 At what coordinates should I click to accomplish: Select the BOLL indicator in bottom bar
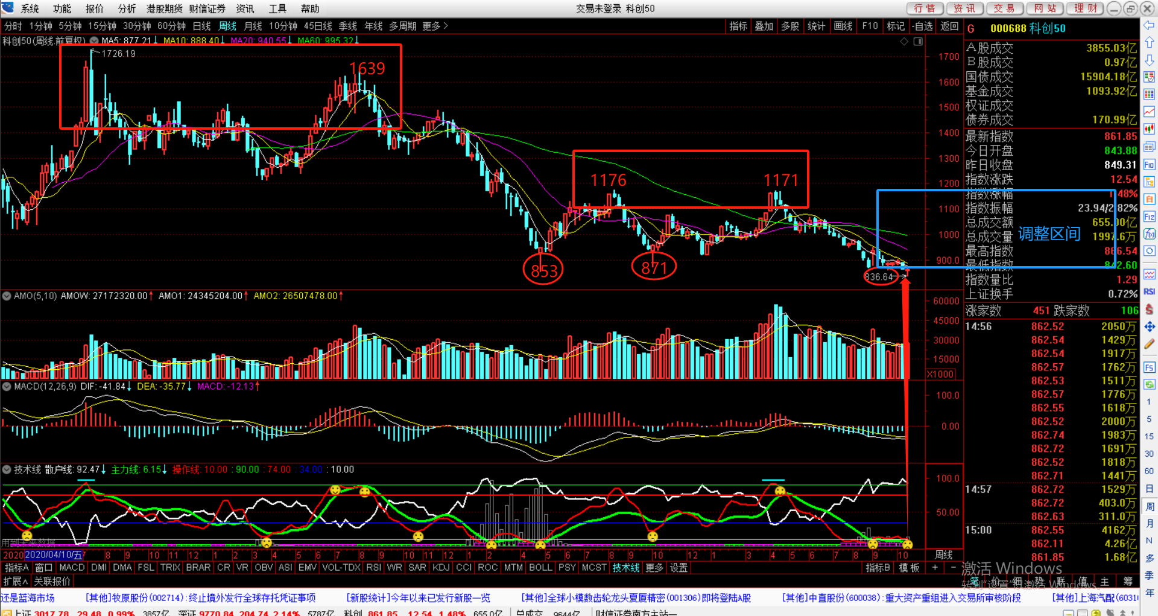pos(540,568)
